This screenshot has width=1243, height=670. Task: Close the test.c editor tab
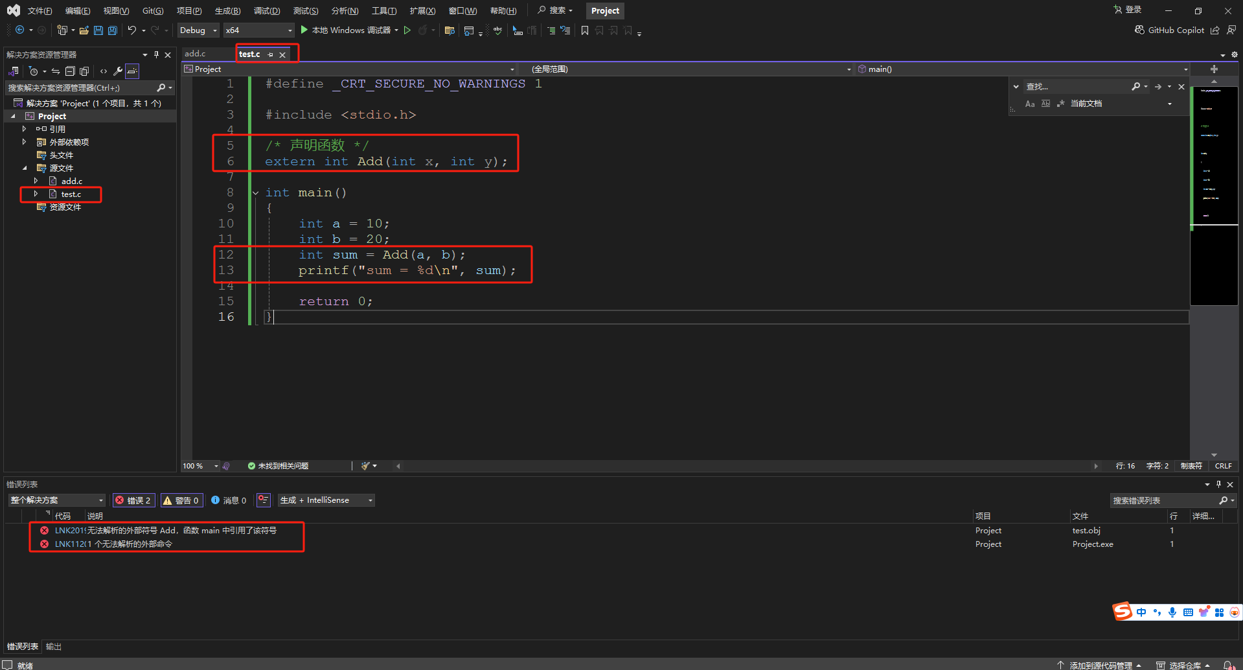(282, 54)
